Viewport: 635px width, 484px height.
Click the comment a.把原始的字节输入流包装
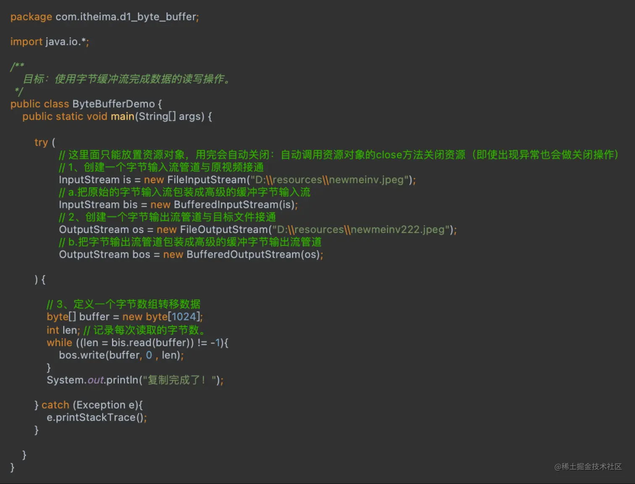(x=184, y=192)
